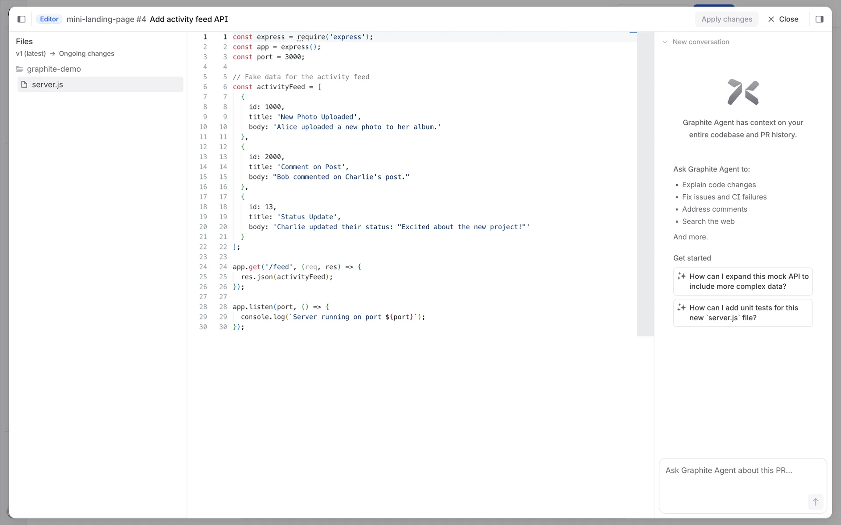Click the Graphite Agent logo
Screen dimensions: 841x525
click(742, 92)
